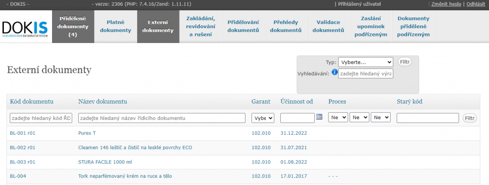
Task: Click date 17.01.2017
Action: click(x=294, y=176)
